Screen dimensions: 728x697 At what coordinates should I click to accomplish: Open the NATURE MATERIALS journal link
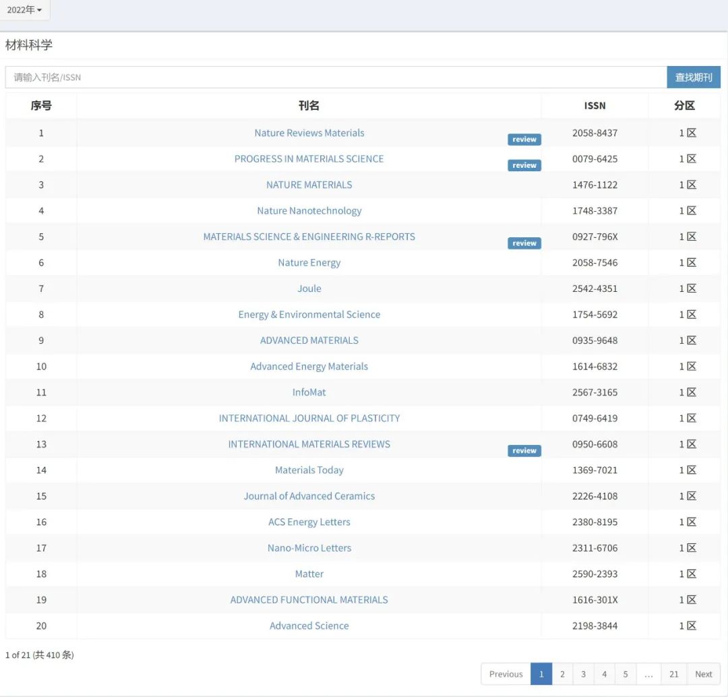click(309, 185)
